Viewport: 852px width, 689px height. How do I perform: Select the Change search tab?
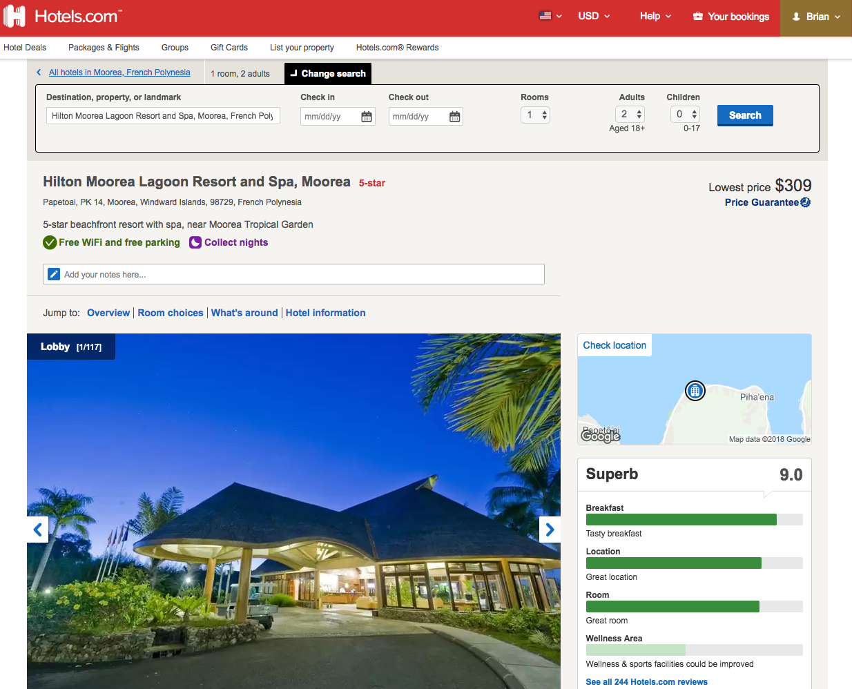coord(328,74)
